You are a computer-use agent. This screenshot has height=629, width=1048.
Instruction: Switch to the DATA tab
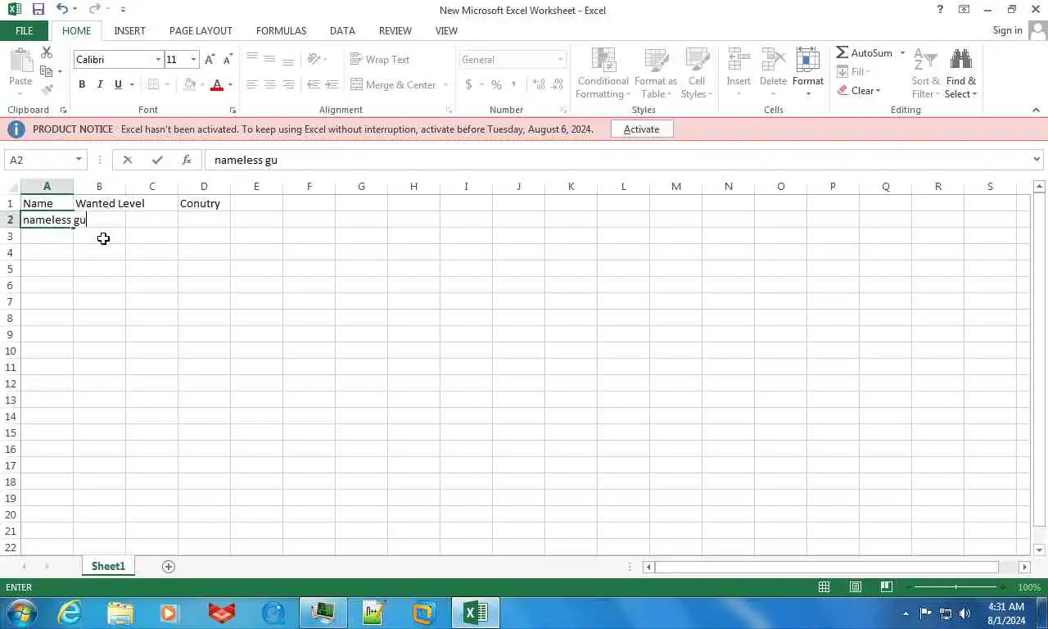coord(342,30)
